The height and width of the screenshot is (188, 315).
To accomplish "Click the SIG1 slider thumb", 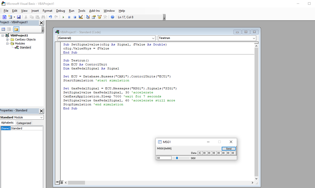I will tap(177, 158).
